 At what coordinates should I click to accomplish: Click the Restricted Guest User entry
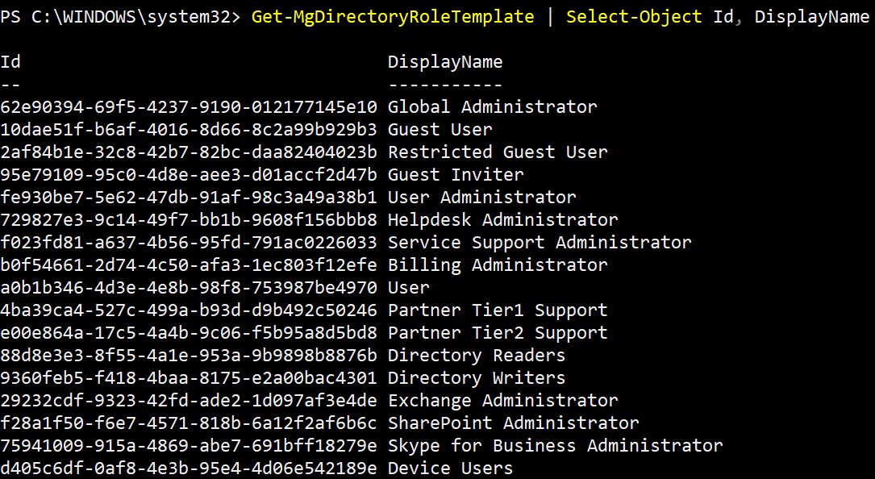pyautogui.click(x=498, y=152)
